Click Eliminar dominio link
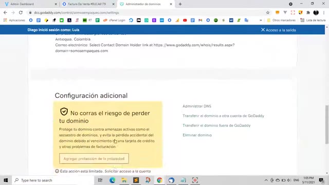 coord(197,135)
